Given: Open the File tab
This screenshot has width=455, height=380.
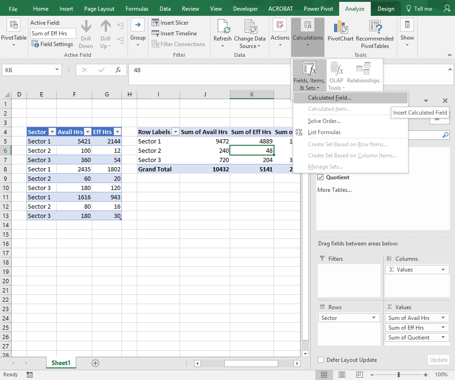Looking at the screenshot, I should (x=13, y=9).
